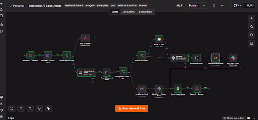
Task: Click the openai tag
Action: click(143, 5)
